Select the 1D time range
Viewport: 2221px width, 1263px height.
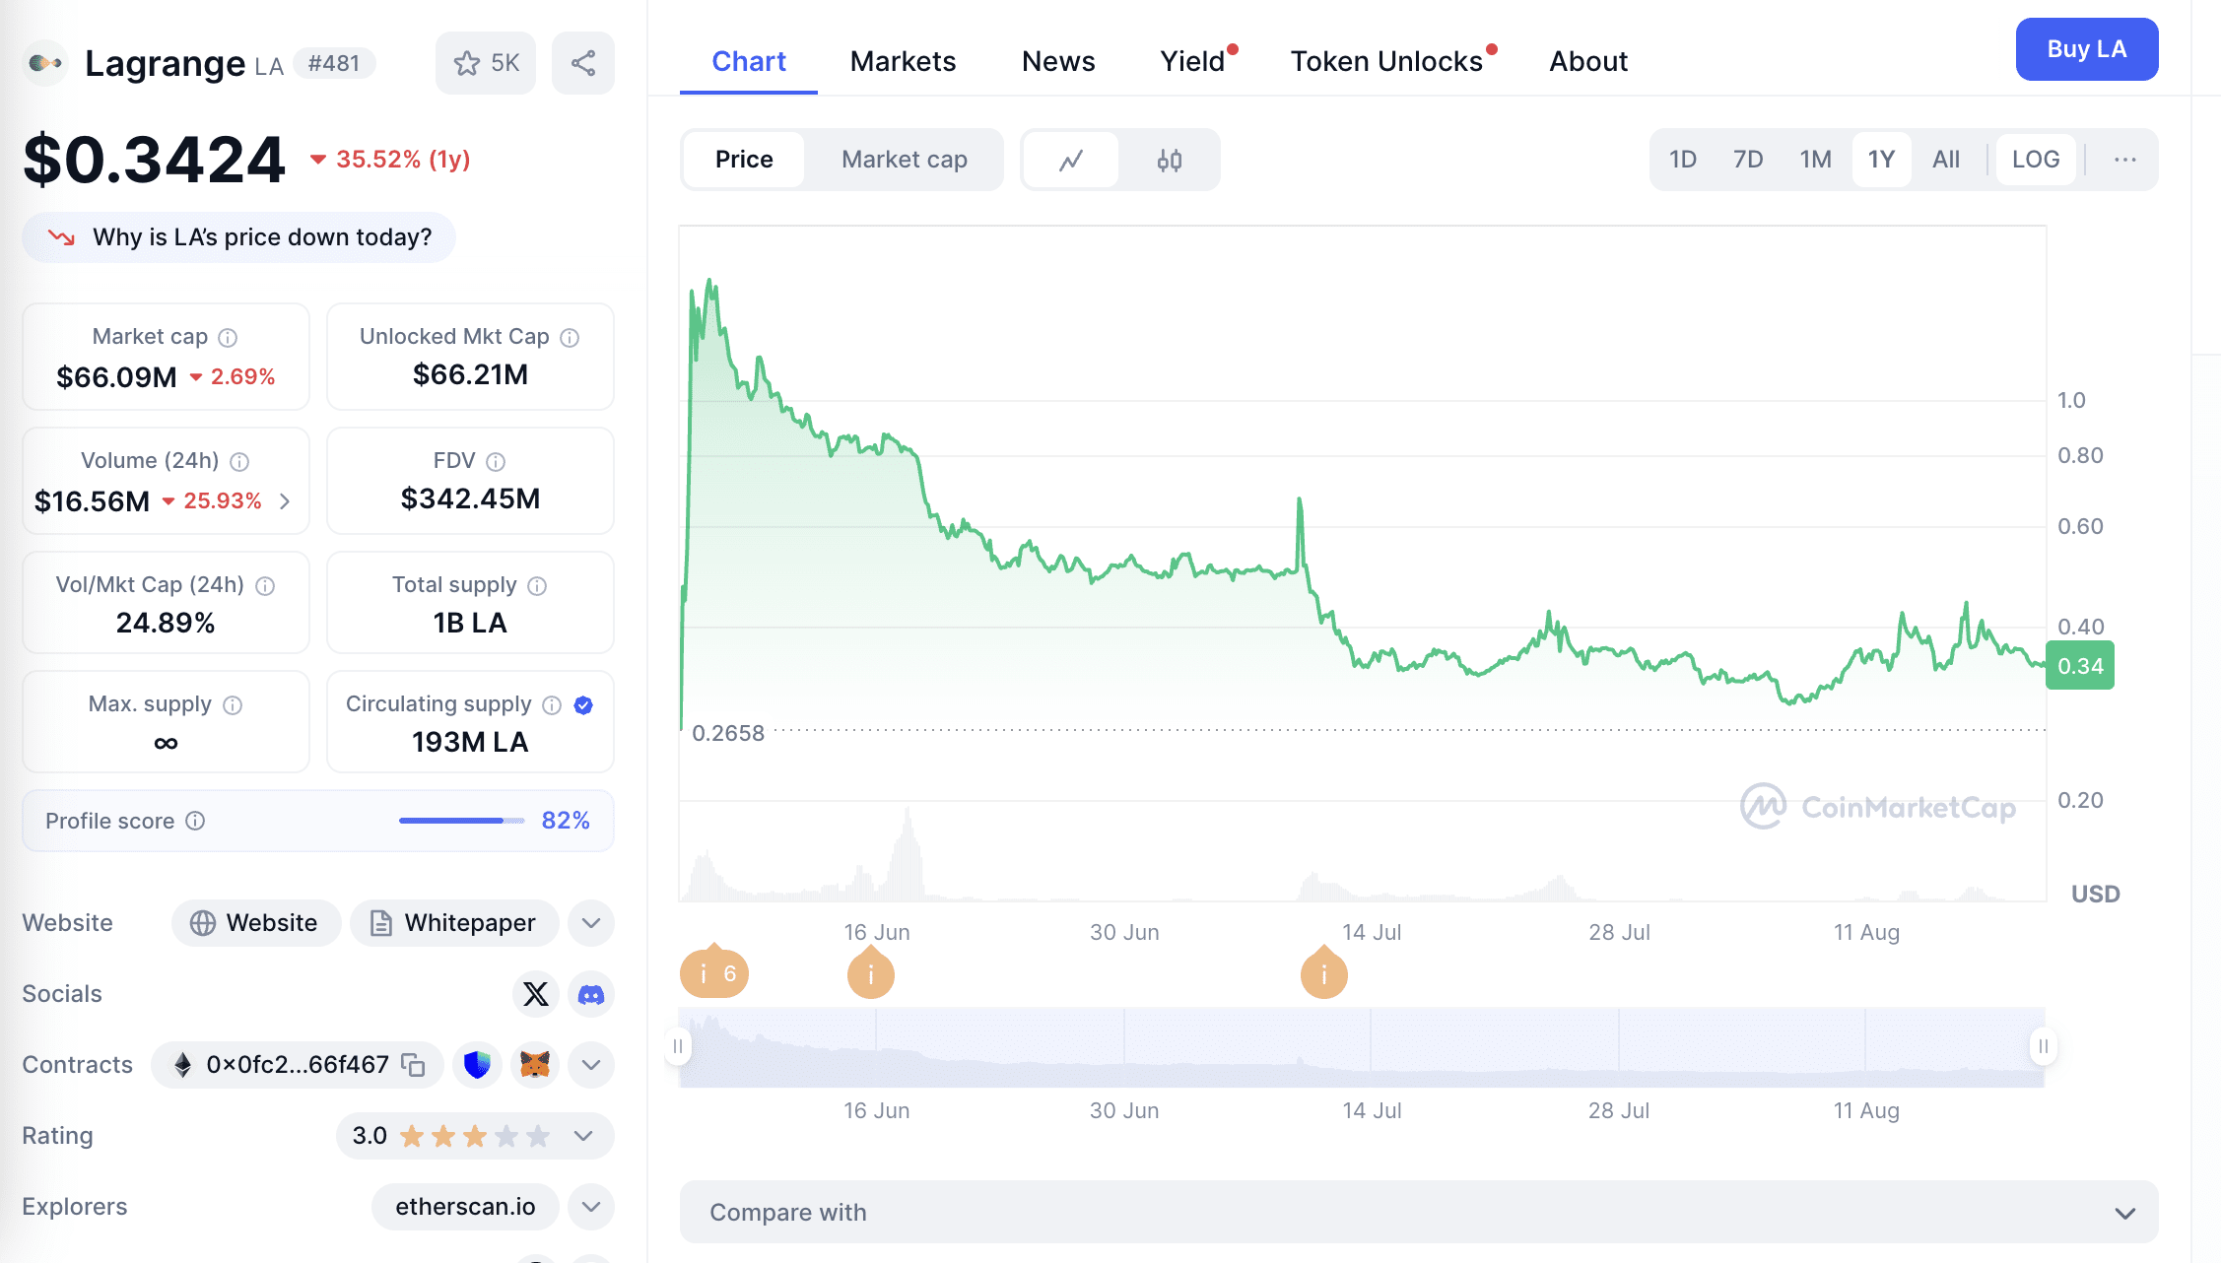pyautogui.click(x=1683, y=160)
